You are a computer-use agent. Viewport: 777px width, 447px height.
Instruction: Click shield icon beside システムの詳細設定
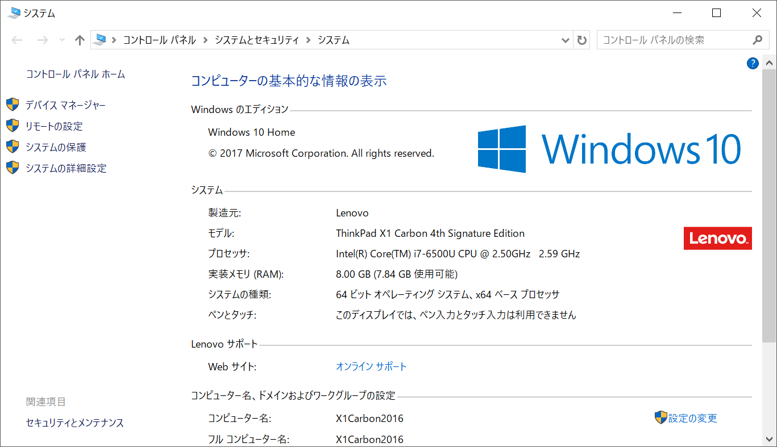click(x=13, y=168)
